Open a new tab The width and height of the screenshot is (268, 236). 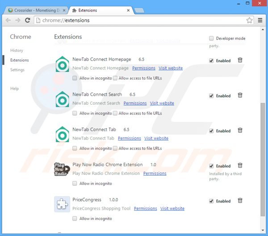tap(139, 10)
